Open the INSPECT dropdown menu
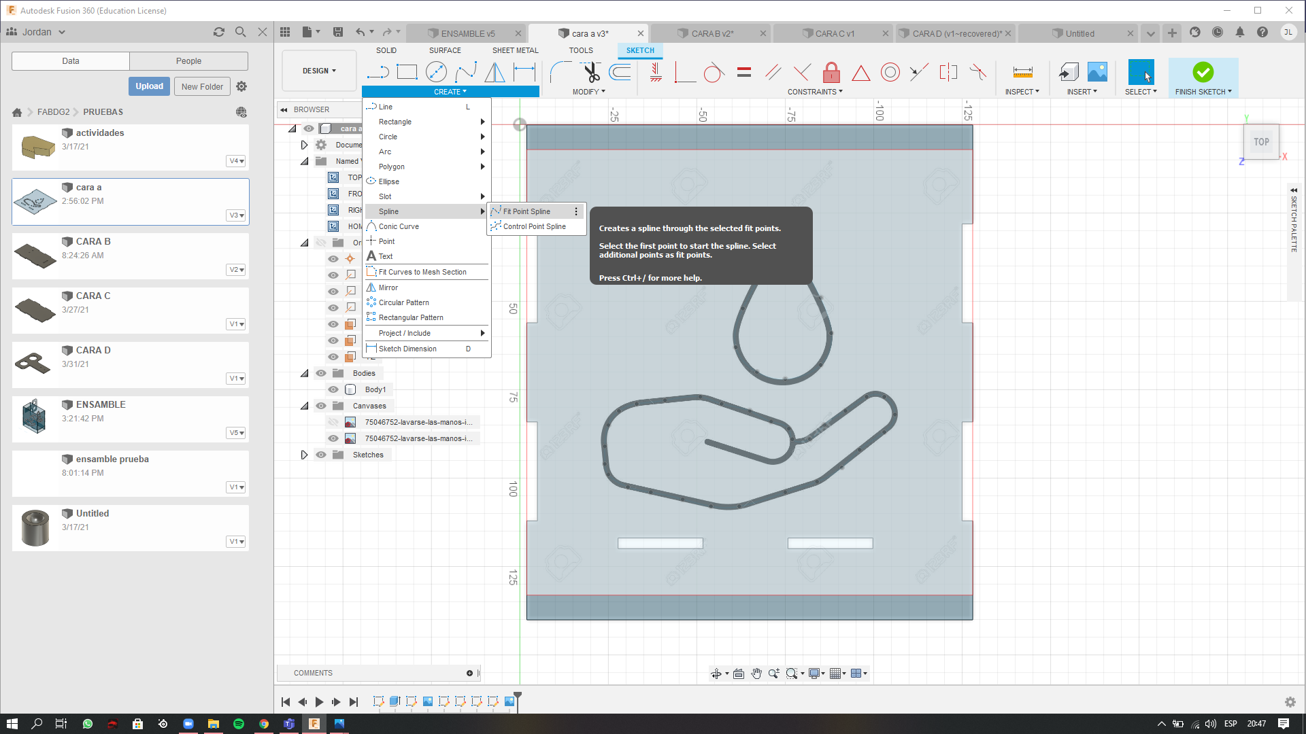This screenshot has height=734, width=1306. 1022,92
